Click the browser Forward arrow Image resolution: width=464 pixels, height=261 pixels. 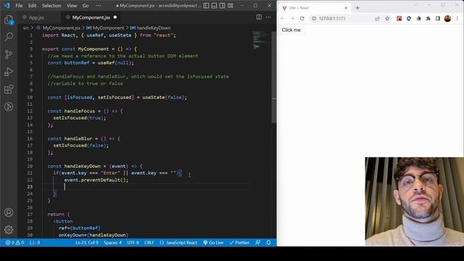(x=292, y=18)
